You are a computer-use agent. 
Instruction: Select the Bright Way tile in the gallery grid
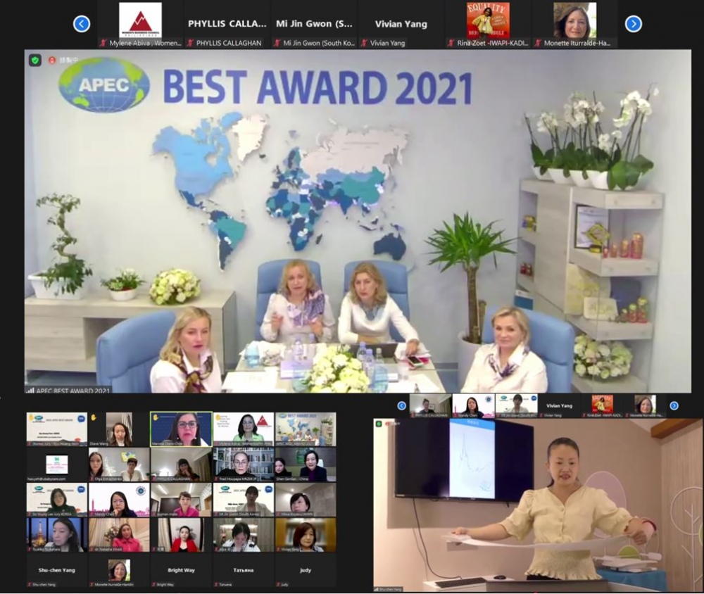182,571
